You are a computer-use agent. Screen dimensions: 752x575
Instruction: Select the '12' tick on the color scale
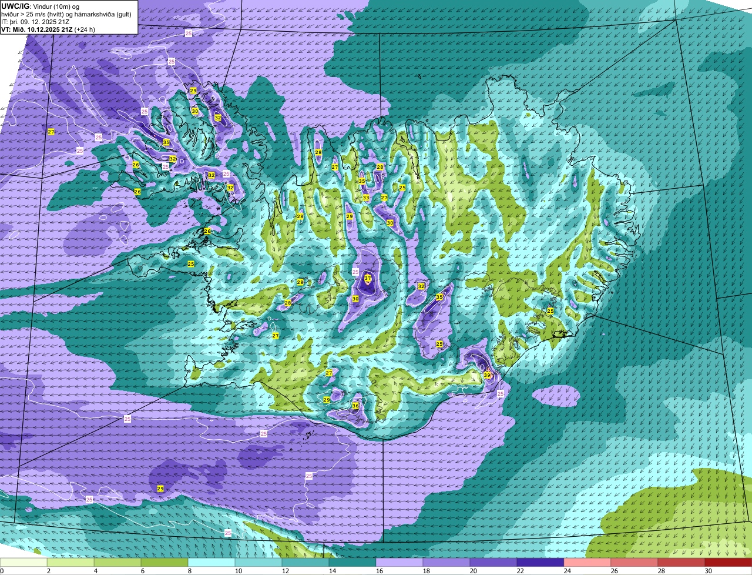(285, 571)
